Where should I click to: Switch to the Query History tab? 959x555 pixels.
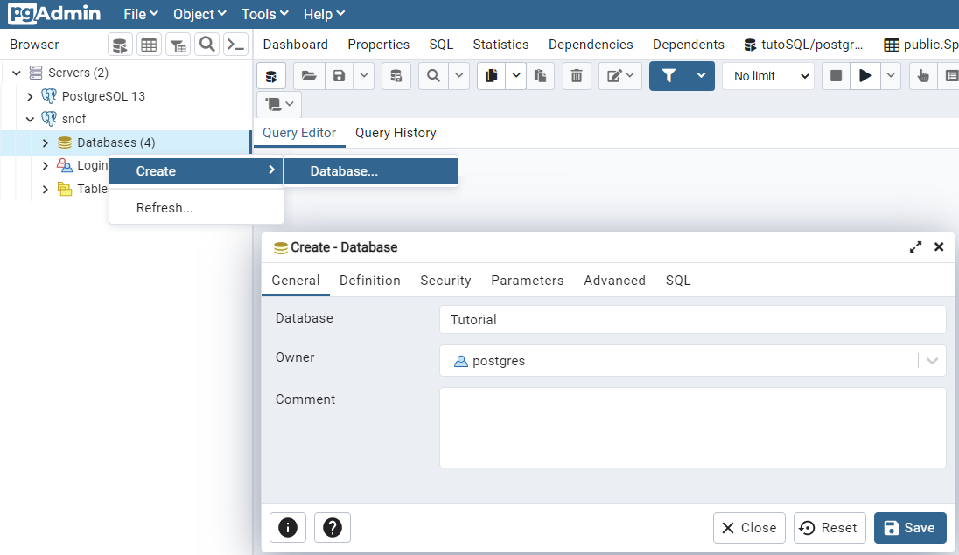coord(395,133)
